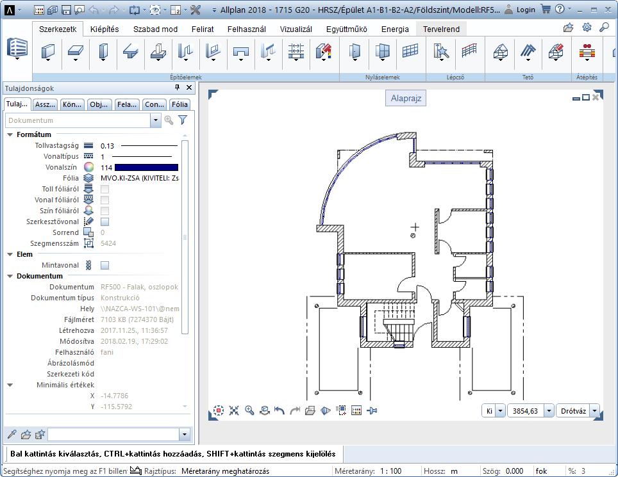Select the Railing tool in Lépcső group
Viewport: 618px width, 477px height.
[469, 51]
